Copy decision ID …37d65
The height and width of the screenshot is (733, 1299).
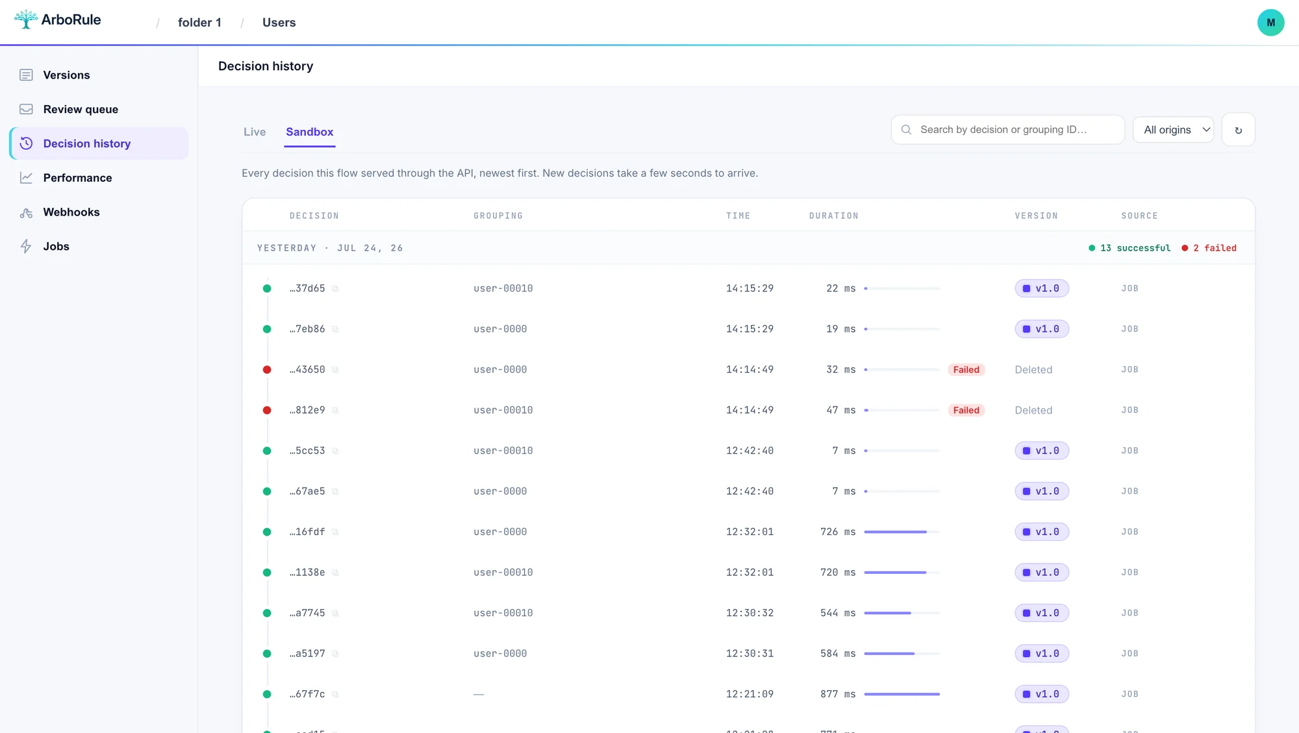click(x=335, y=289)
